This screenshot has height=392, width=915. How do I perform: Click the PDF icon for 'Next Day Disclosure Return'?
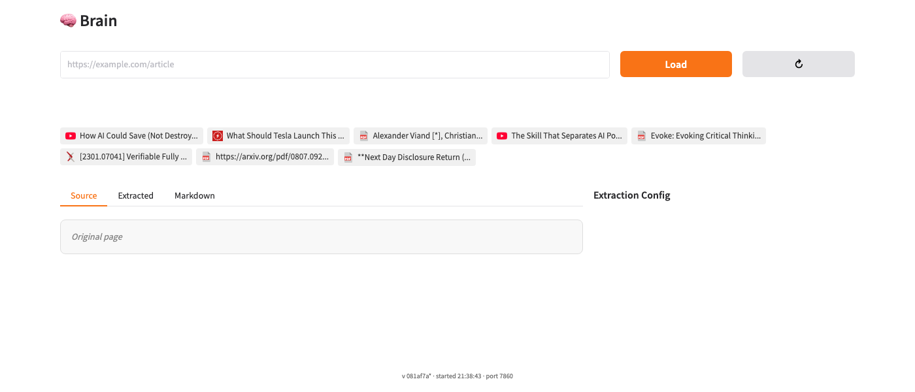coord(348,157)
